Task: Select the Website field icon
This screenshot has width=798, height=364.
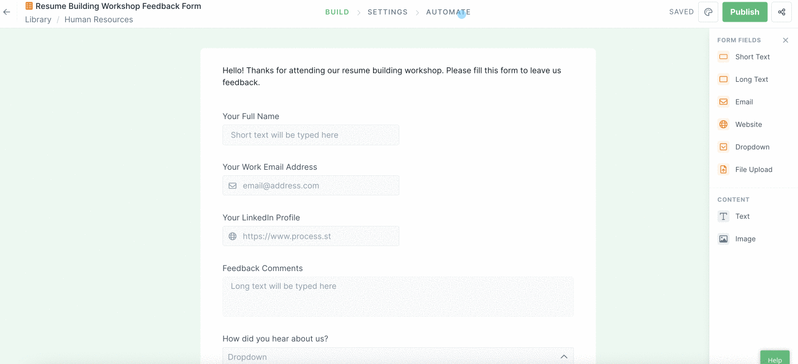Action: tap(723, 124)
